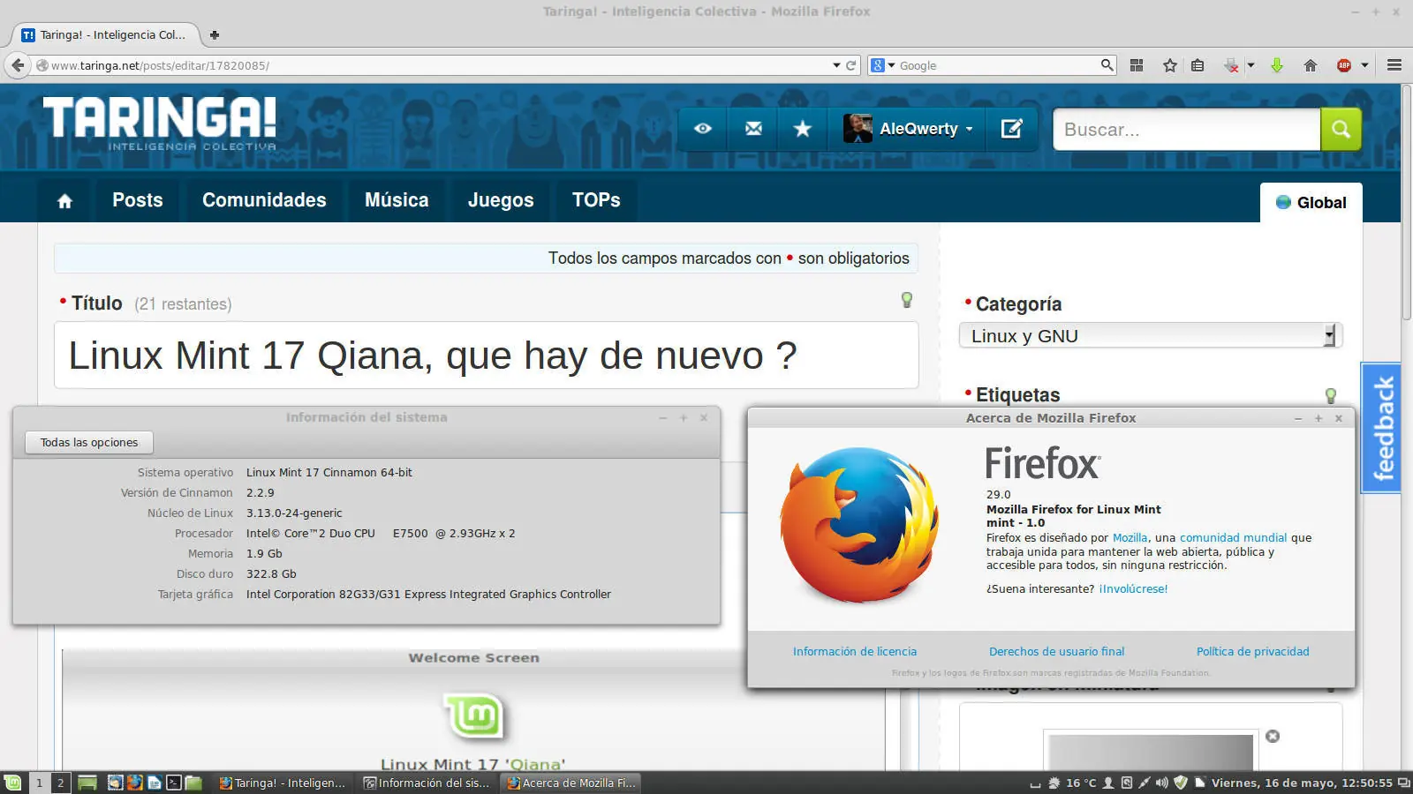Open Información de licencia link
The height and width of the screenshot is (794, 1413).
point(855,652)
